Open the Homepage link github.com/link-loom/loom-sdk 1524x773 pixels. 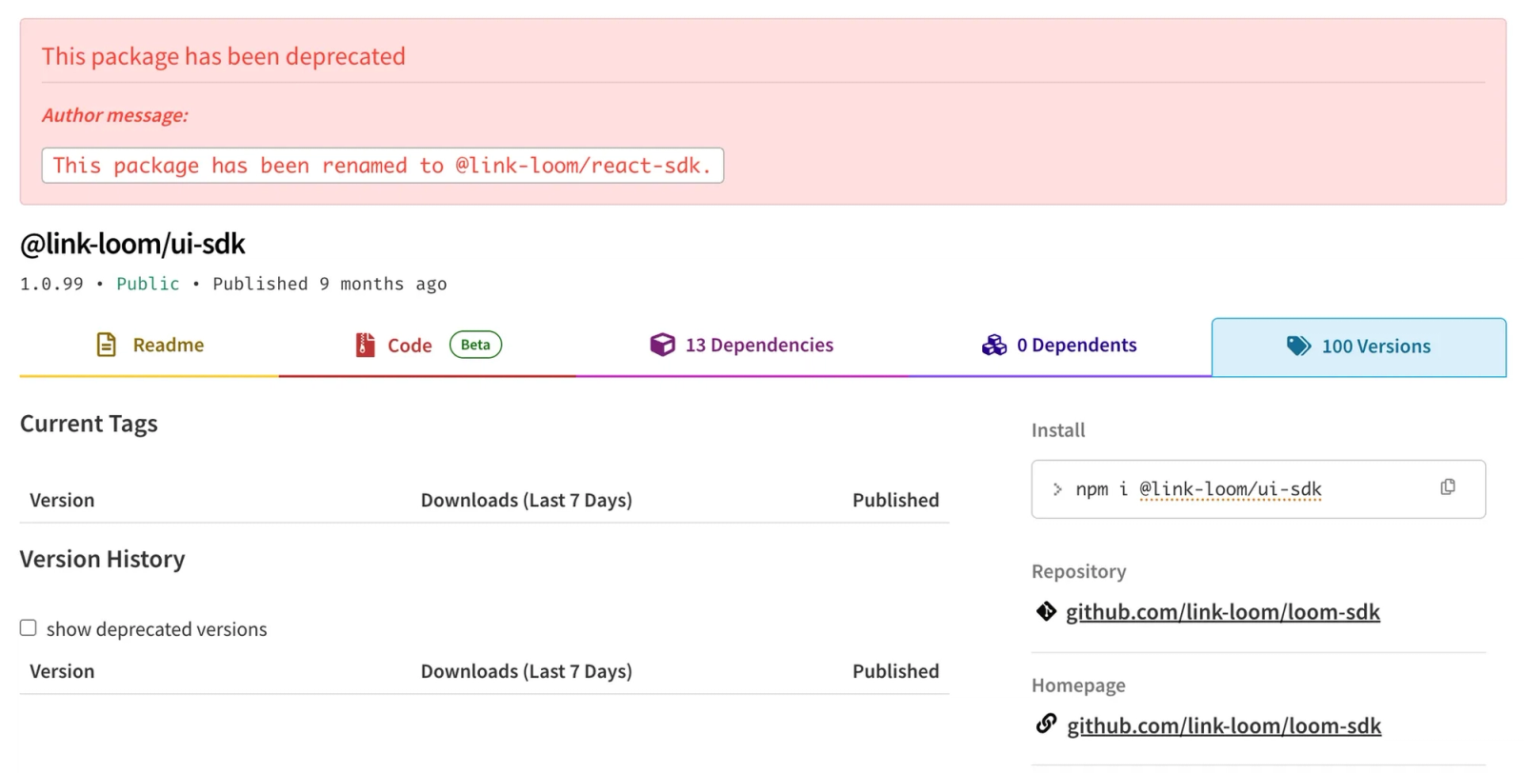(x=1224, y=726)
